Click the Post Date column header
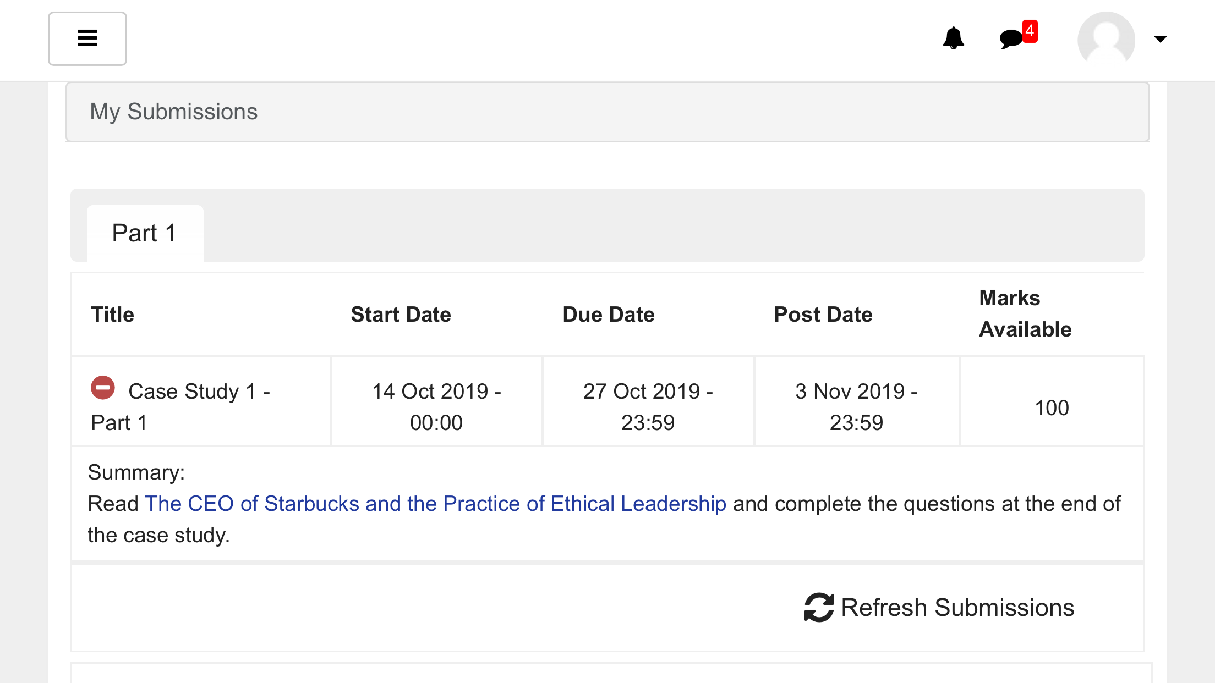This screenshot has width=1215, height=683. coord(823,315)
